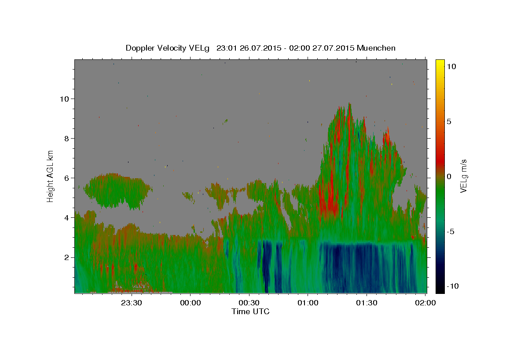Viewport: 528px width, 352px height.
Task: Click the dark bottom end of the colorbar
Action: [x=440, y=288]
